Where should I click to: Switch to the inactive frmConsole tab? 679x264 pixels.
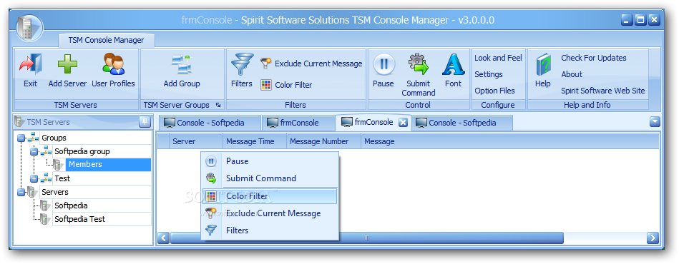pyautogui.click(x=298, y=123)
